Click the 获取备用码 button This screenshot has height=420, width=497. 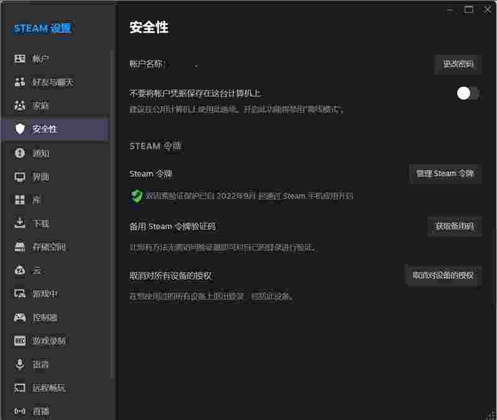coord(455,226)
